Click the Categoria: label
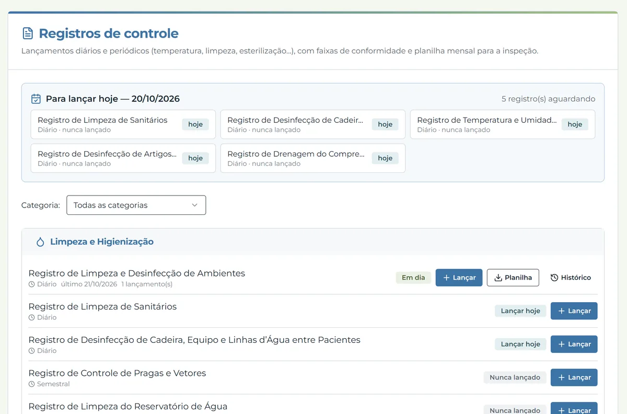Screen dimensions: 627x414 coord(41,205)
